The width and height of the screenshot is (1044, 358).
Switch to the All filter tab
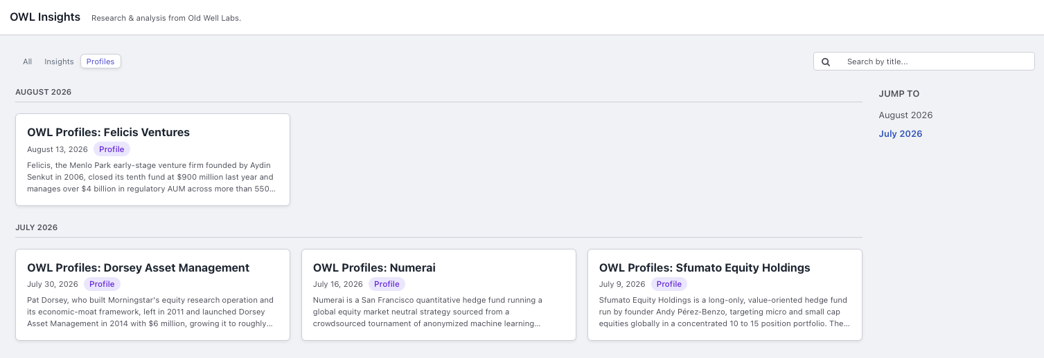pyautogui.click(x=28, y=62)
